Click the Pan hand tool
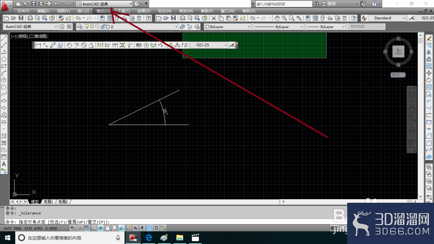This screenshot has width=434, height=244. coord(277,18)
